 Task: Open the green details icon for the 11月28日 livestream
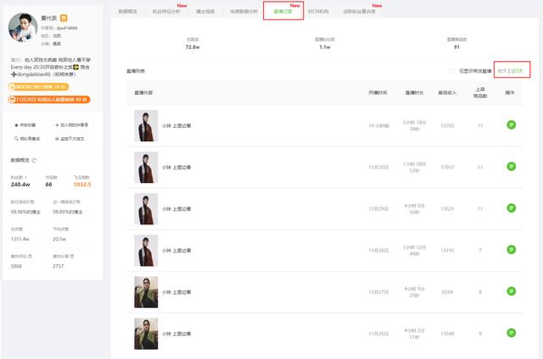511,250
